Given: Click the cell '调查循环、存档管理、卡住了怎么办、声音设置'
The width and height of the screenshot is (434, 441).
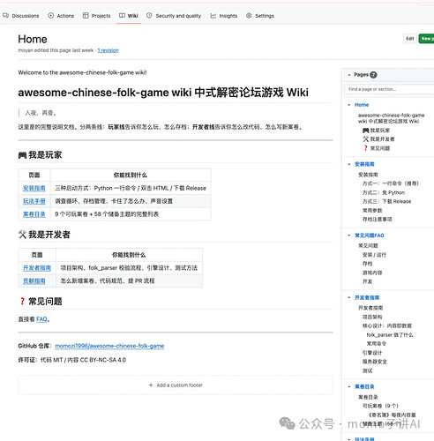Looking at the screenshot, I should [131, 201].
